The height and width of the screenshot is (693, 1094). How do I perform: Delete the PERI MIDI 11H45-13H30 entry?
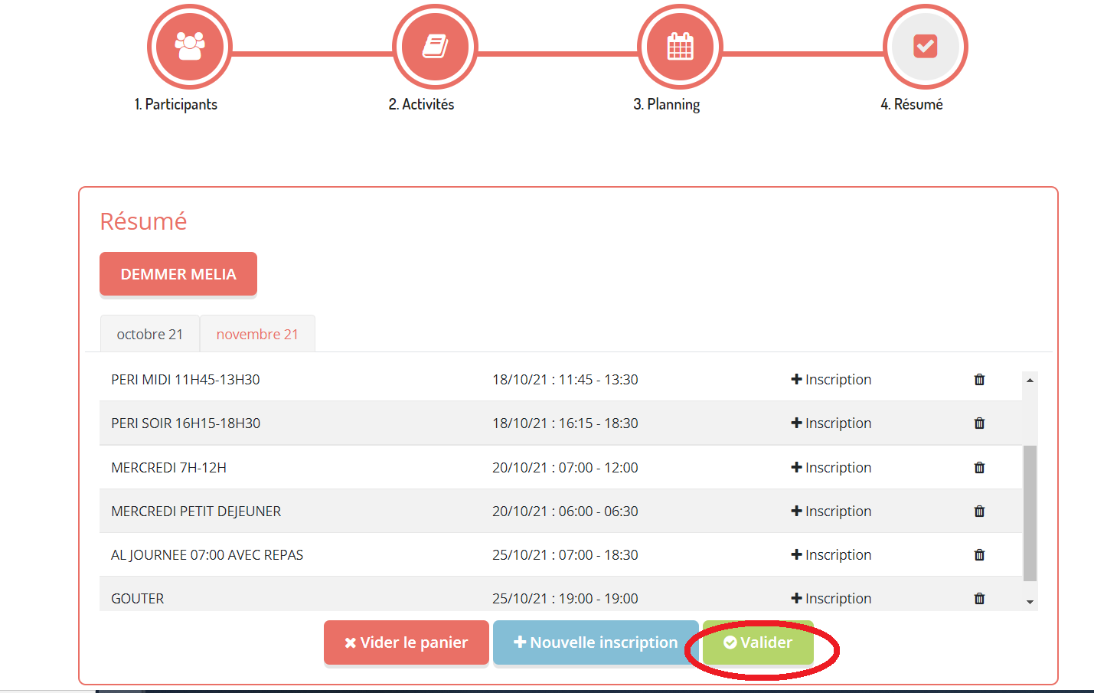979,380
